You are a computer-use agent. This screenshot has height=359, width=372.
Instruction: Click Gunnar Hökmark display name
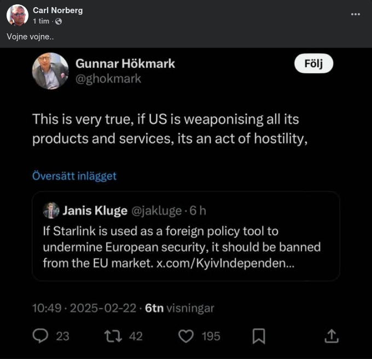125,63
